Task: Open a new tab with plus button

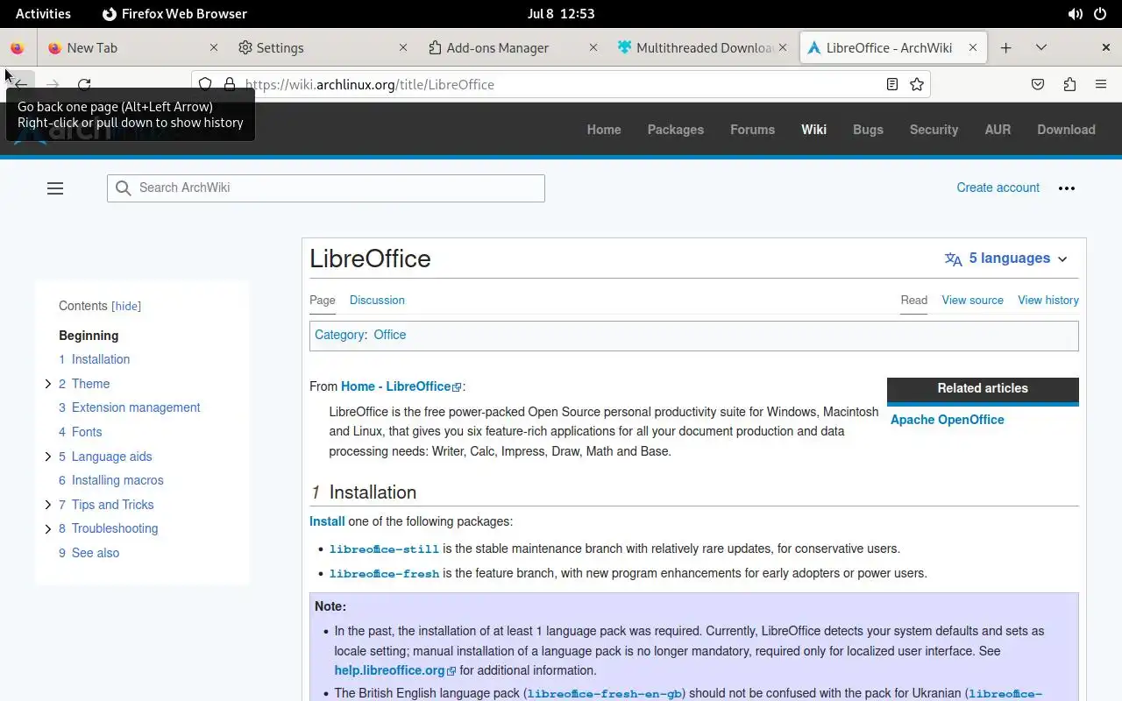Action: (1006, 48)
